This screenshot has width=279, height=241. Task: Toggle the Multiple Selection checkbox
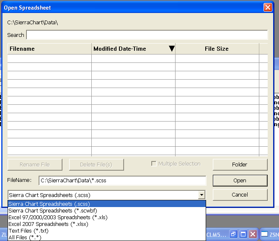pyautogui.click(x=154, y=163)
